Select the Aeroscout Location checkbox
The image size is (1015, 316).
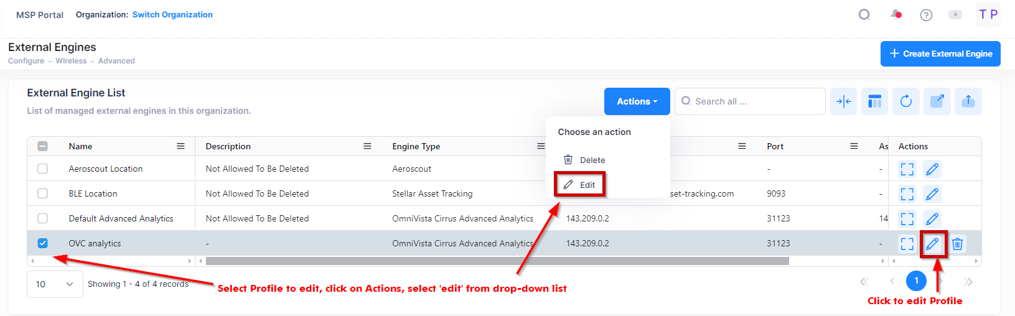(42, 169)
